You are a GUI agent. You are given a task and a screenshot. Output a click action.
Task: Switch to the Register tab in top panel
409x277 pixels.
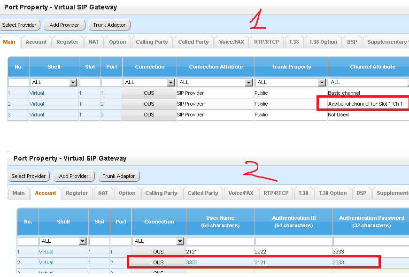point(68,42)
